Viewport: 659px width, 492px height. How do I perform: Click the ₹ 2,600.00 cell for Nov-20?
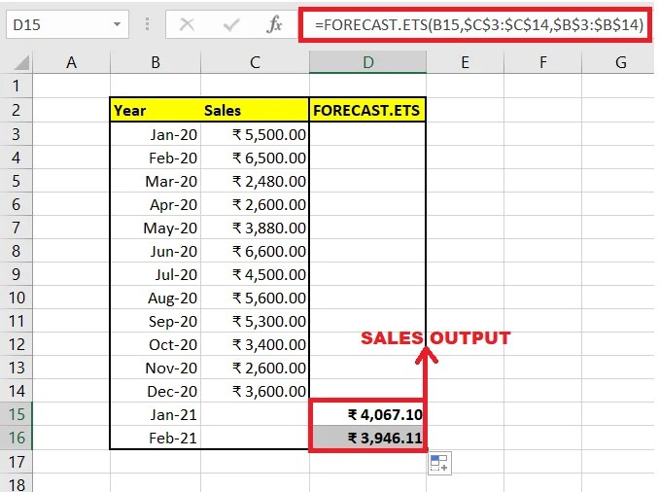[x=255, y=368]
